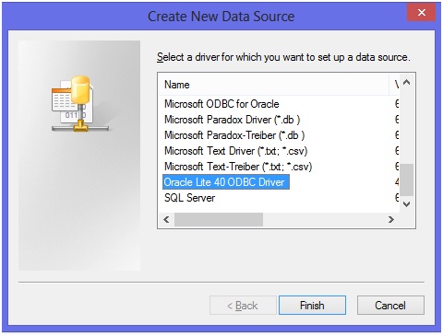The height and width of the screenshot is (336, 443).
Task: Select Microsoft Text Driver (*.txt; *.csv)
Action: click(235, 151)
